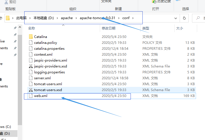Refresh the folder view
205x140 pixels.
point(184,18)
